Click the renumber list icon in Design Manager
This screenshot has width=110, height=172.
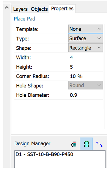pos(73,144)
